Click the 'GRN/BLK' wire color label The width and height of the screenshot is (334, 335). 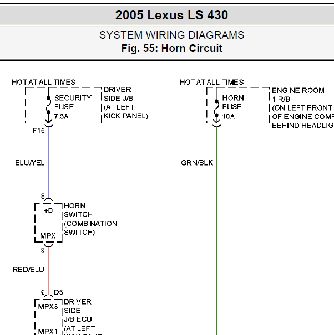coord(197,163)
